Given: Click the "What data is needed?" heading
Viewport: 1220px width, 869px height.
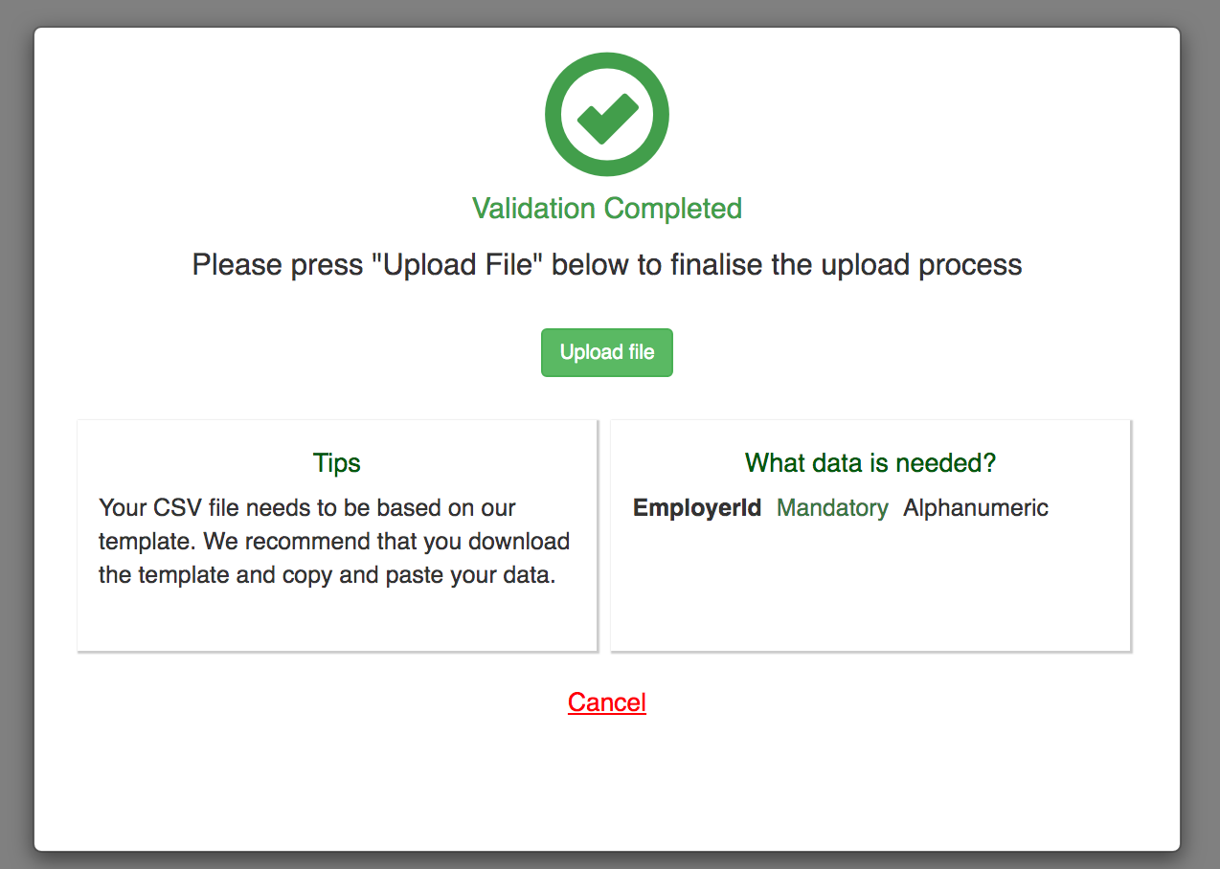Looking at the screenshot, I should (870, 463).
